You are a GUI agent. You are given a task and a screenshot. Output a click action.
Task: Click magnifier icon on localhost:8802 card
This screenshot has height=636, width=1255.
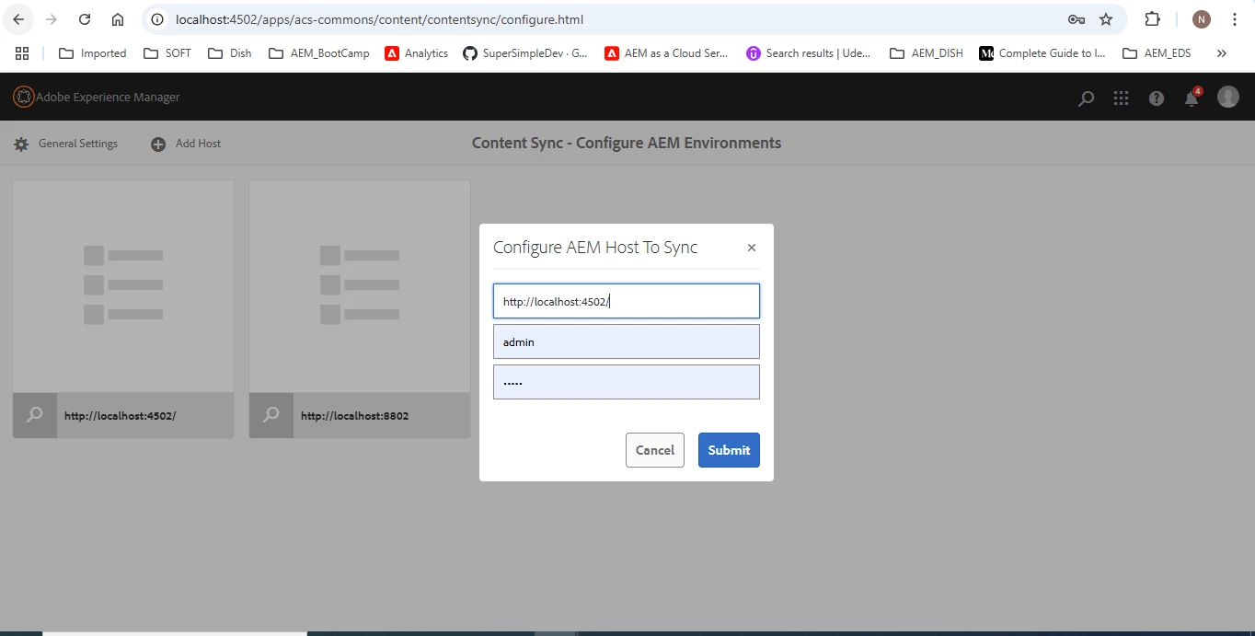click(x=271, y=415)
